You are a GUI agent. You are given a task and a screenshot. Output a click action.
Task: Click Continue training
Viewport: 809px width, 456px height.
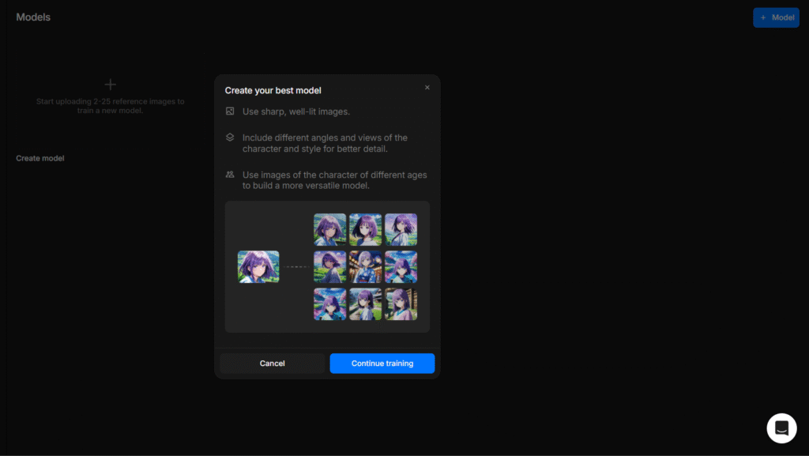[x=382, y=363]
